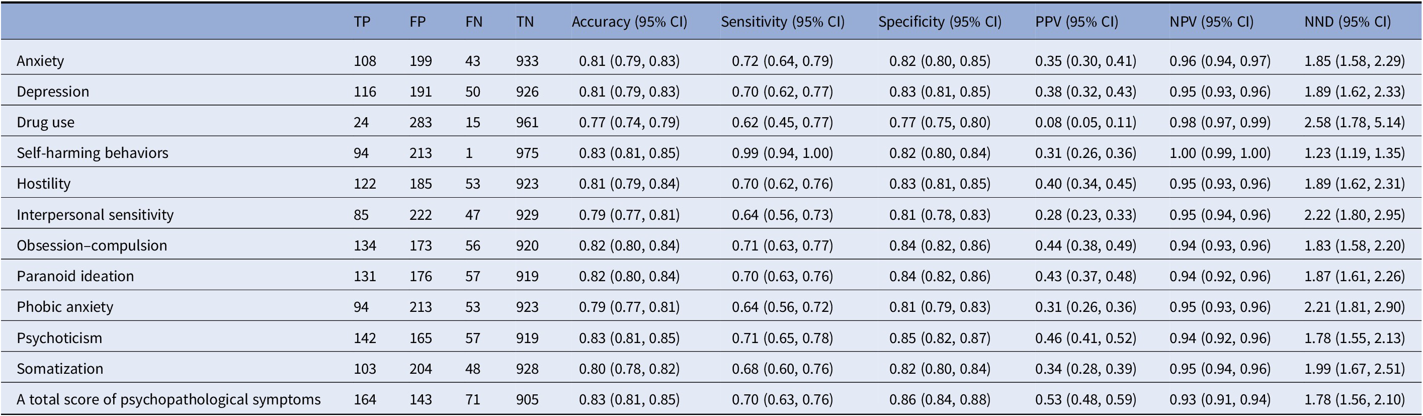Viewport: 1423px width, 416px height.
Task: Click the Accuracy (95% CI) column header
Action: [x=629, y=22]
